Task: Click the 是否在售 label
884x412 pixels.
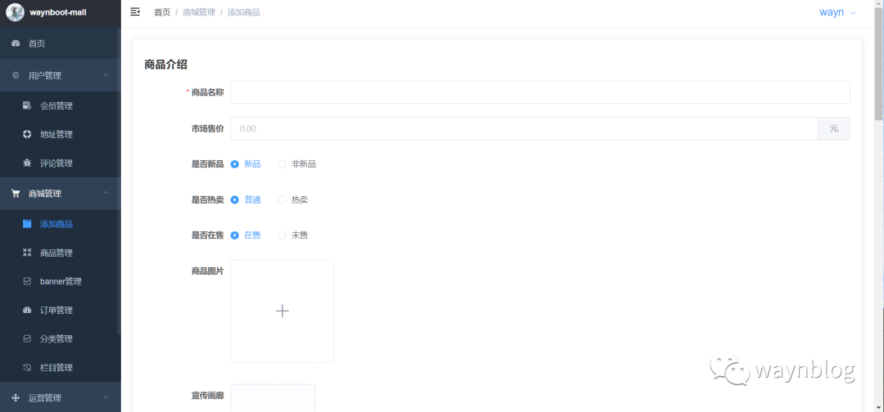Action: 207,235
